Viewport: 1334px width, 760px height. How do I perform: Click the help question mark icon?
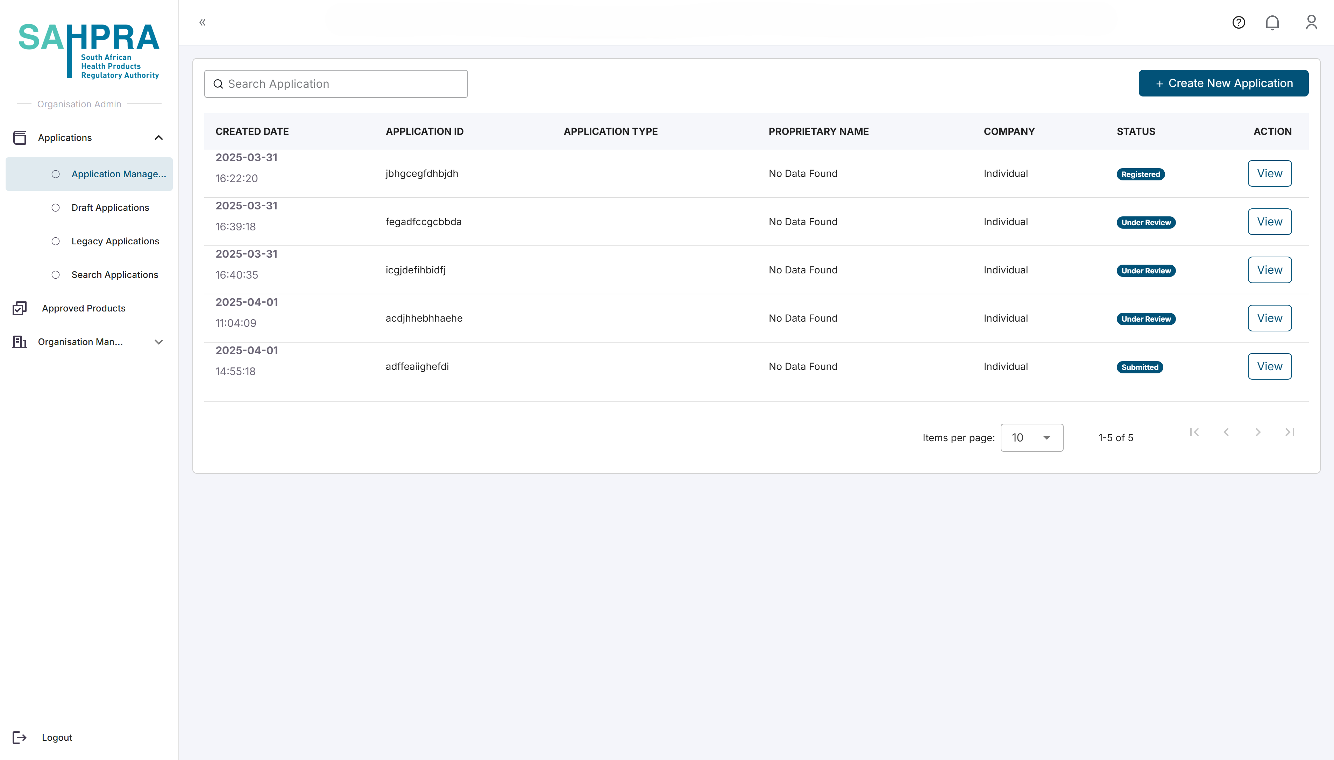[1239, 22]
